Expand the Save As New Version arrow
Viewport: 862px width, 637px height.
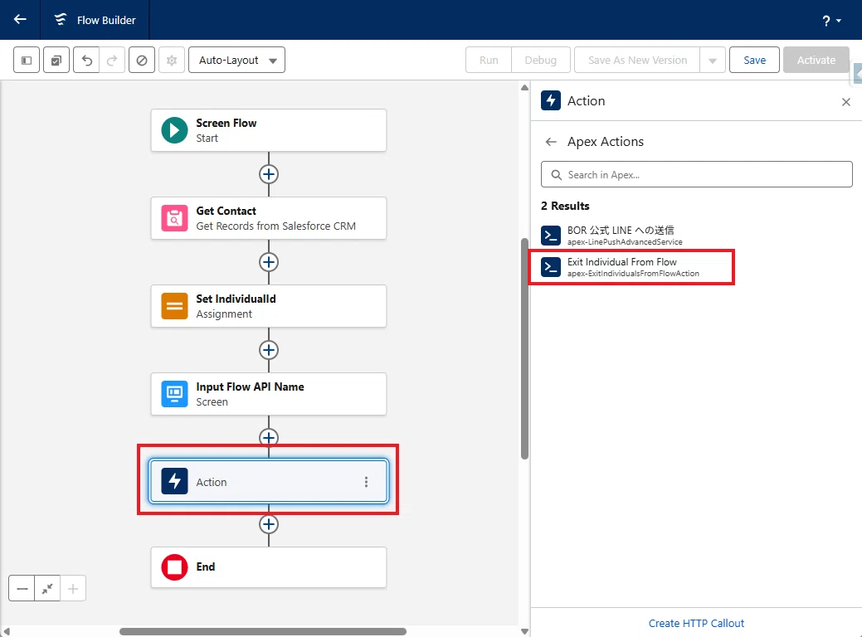pos(713,60)
